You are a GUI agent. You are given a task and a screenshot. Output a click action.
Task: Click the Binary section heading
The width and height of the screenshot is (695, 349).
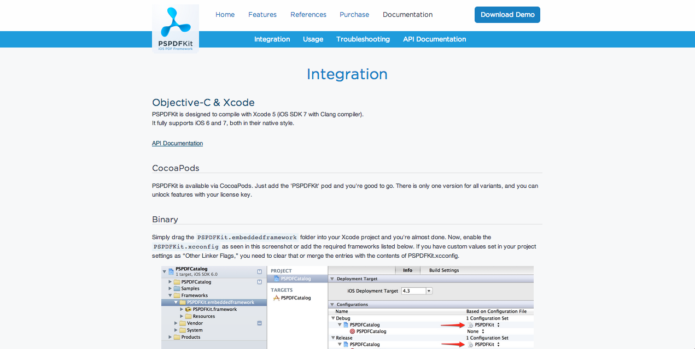pos(165,220)
